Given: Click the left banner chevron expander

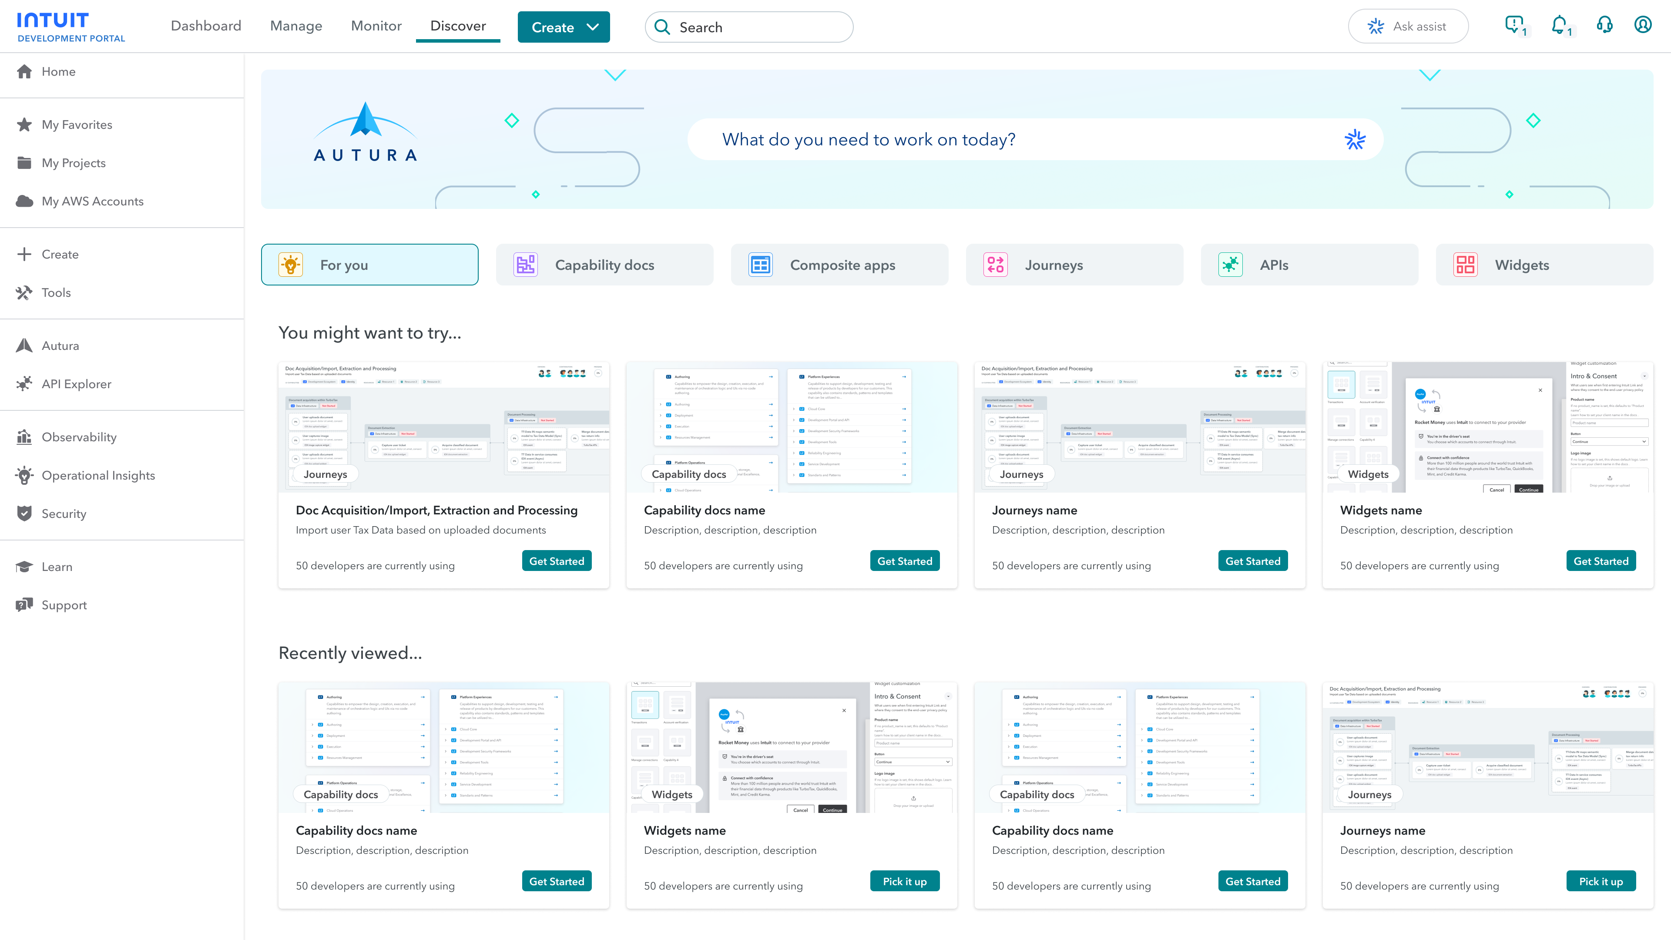Looking at the screenshot, I should [615, 75].
